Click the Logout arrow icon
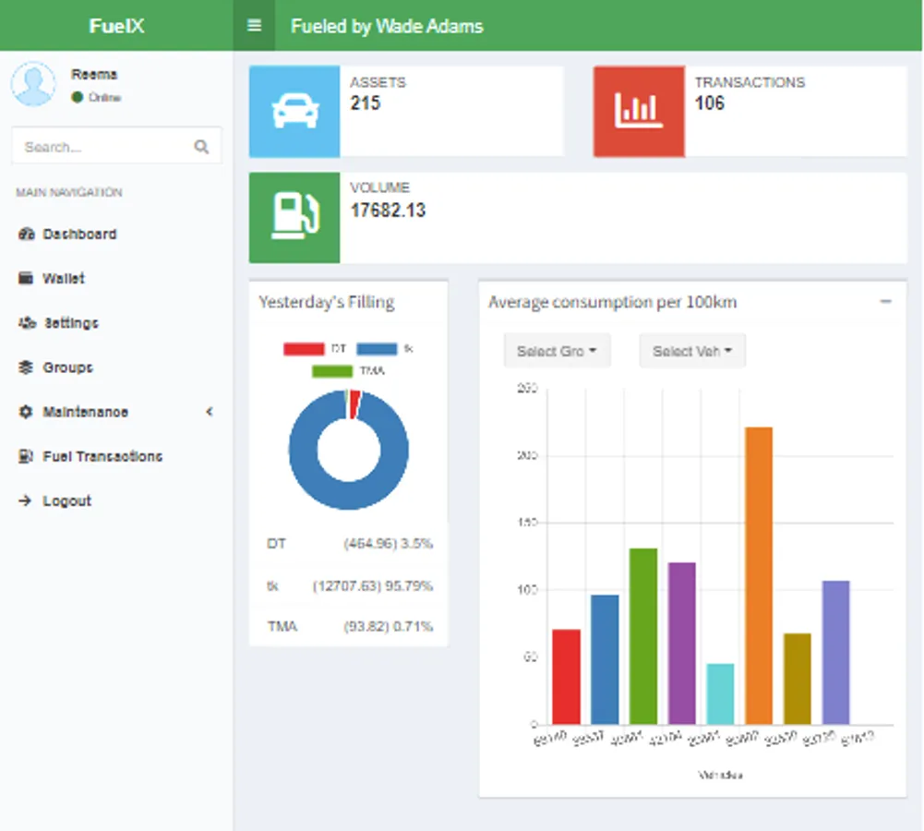 tap(25, 501)
